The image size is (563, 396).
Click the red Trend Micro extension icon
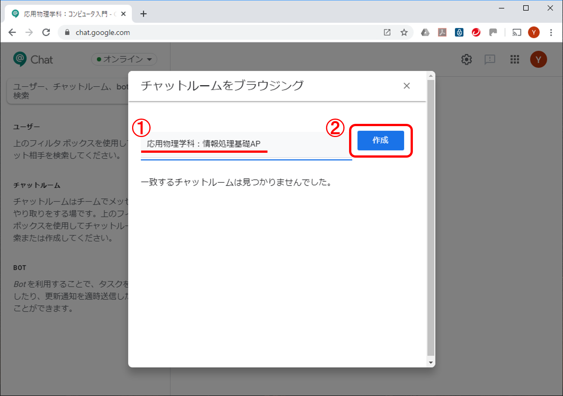tap(476, 32)
